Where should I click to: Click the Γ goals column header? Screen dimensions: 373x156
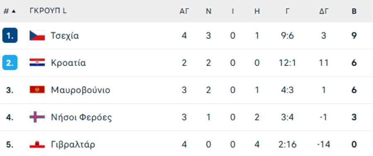287,12
